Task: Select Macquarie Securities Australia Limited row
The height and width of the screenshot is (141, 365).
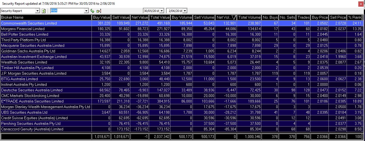Action: pyautogui.click(x=182, y=45)
